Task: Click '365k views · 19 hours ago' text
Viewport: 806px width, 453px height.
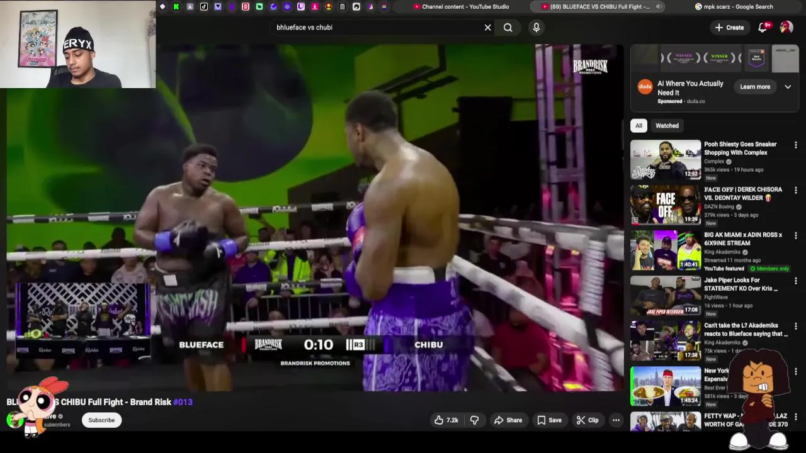Action: [734, 170]
